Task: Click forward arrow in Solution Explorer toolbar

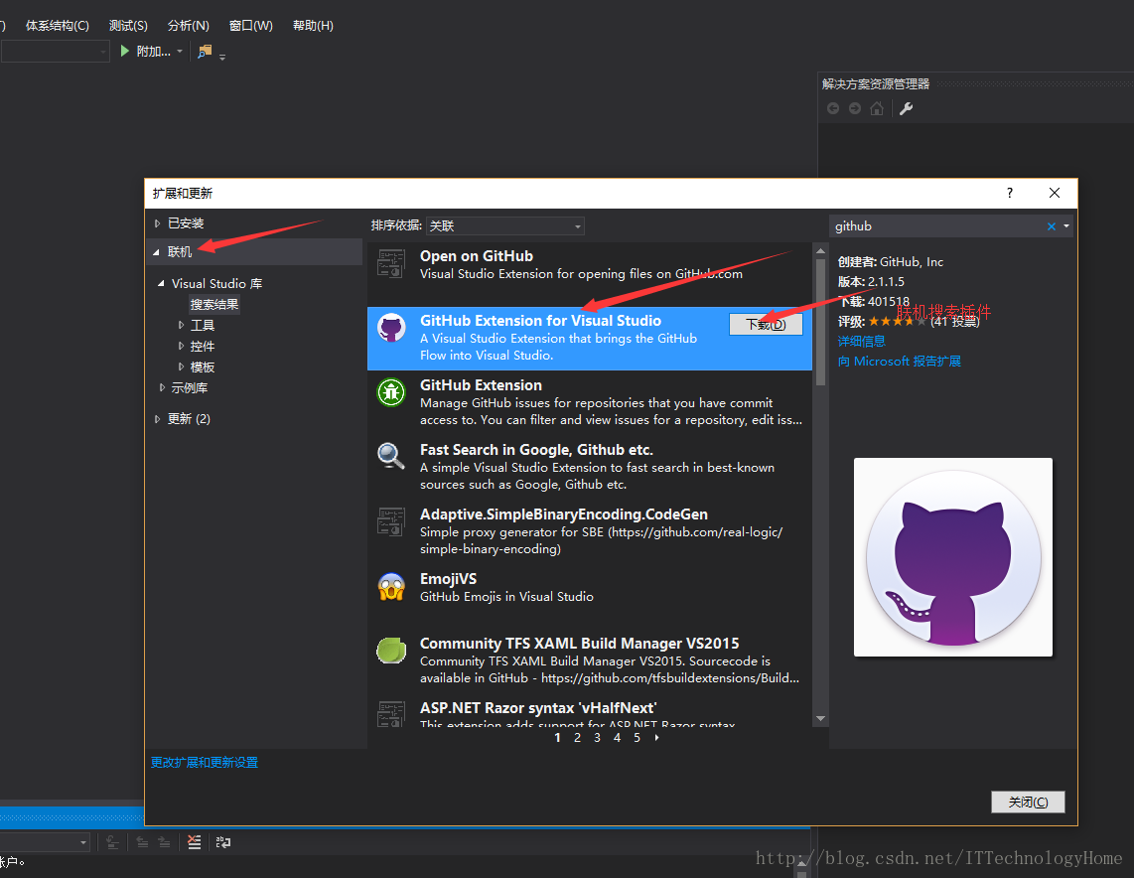Action: (855, 108)
